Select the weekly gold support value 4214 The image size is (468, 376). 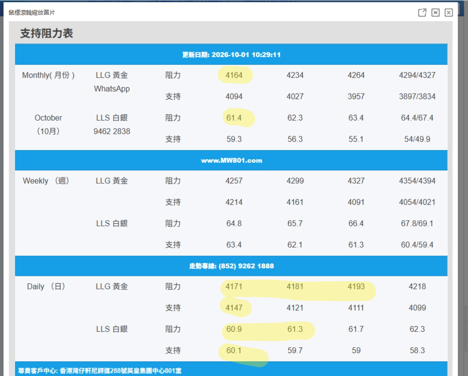(234, 202)
